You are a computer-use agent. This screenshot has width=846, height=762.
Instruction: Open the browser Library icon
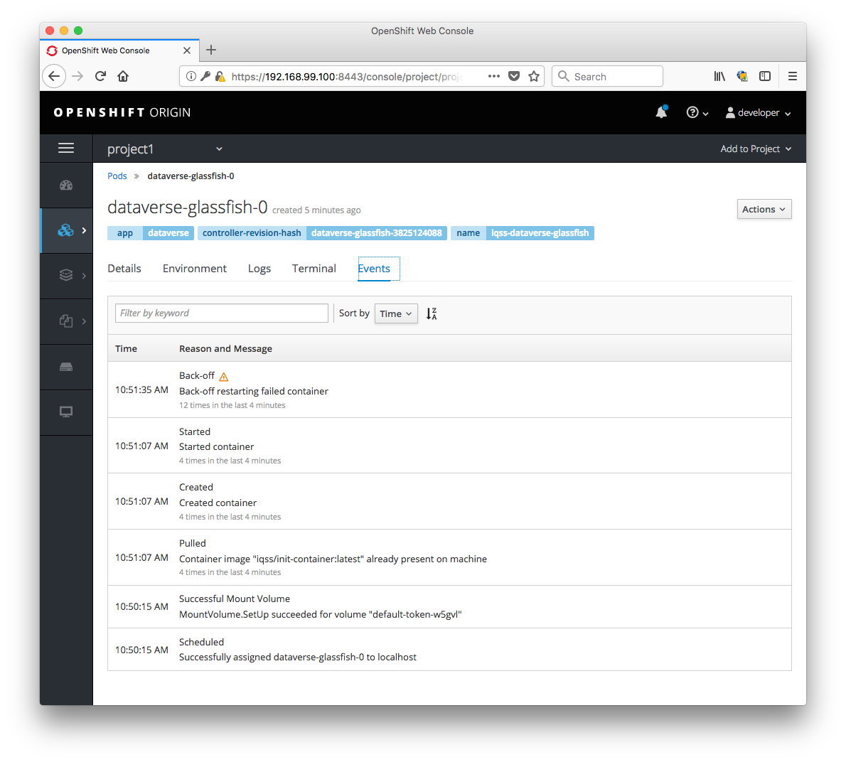[719, 76]
